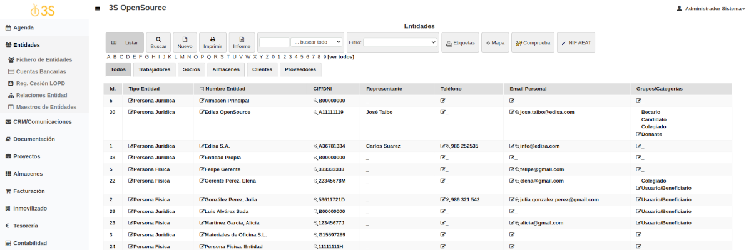Image resolution: width=751 pixels, height=250 pixels.
Task: Switch to the Trabajadores tab
Action: click(154, 69)
